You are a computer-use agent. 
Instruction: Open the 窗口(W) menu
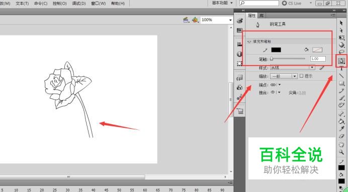pyautogui.click(x=99, y=4)
